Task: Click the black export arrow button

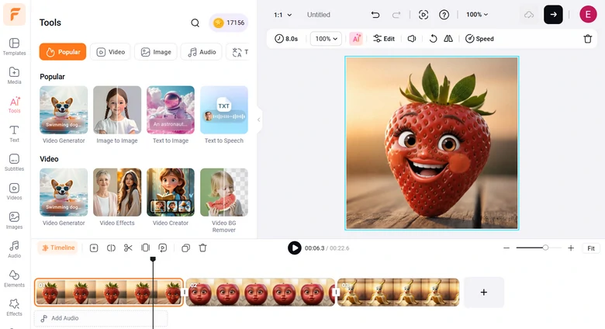Action: (x=553, y=15)
